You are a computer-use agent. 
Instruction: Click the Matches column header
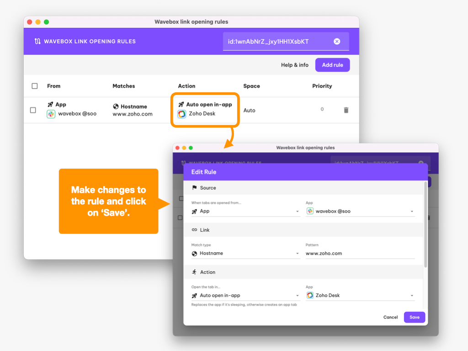point(124,86)
